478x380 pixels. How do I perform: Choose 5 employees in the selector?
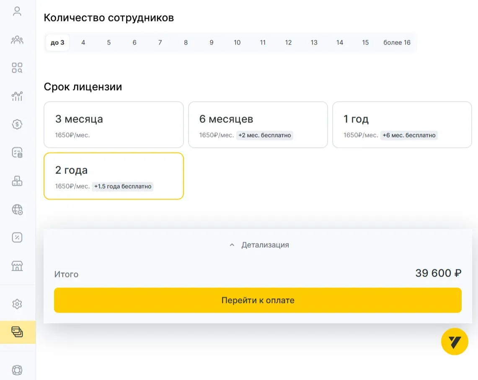pyautogui.click(x=109, y=42)
